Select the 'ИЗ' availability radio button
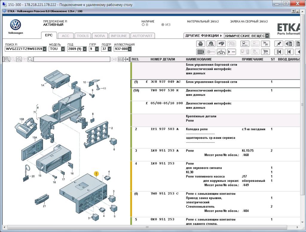This screenshot has height=232, width=306. tap(163, 25)
